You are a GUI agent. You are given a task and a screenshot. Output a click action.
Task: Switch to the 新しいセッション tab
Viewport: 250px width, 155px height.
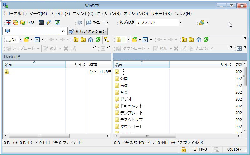pyautogui.click(x=88, y=31)
